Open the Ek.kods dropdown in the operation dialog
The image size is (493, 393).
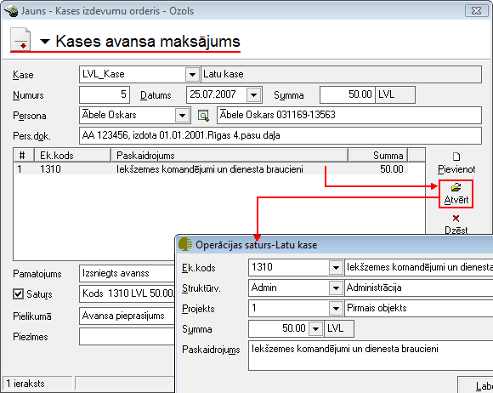[x=336, y=268]
